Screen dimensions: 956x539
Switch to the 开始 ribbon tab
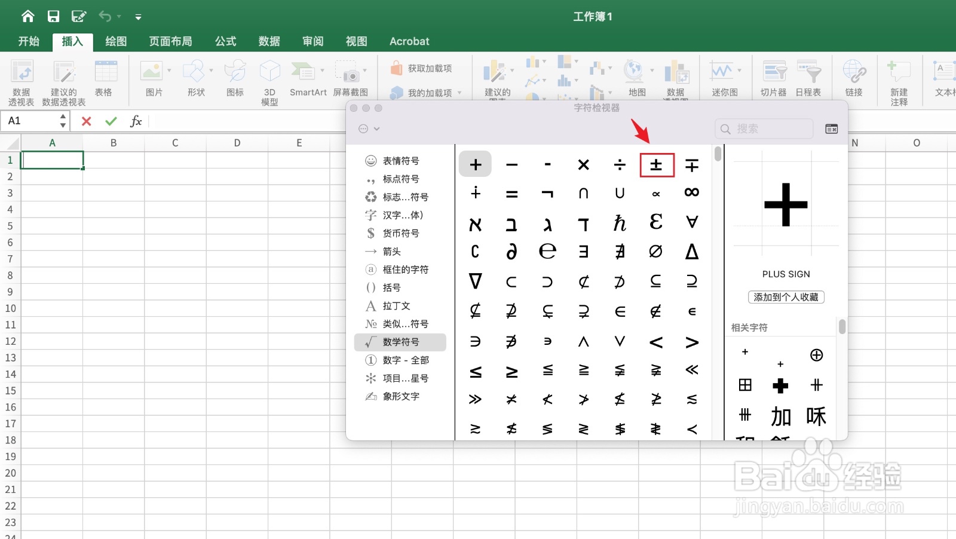point(29,41)
